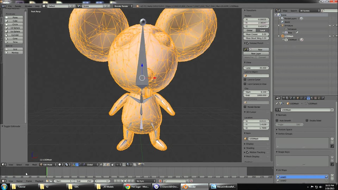
Task: Click the Blender info editor type icon
Action: pos(3,6)
